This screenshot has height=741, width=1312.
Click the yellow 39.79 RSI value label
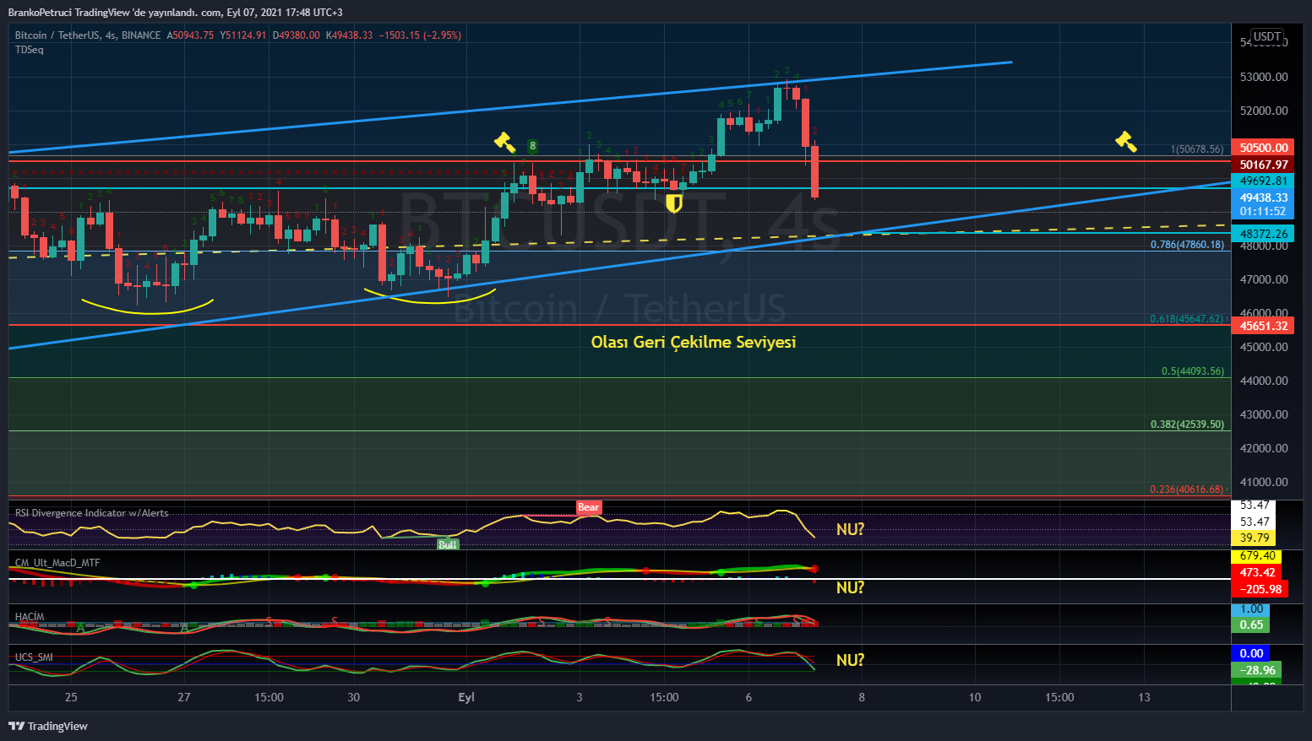1254,538
